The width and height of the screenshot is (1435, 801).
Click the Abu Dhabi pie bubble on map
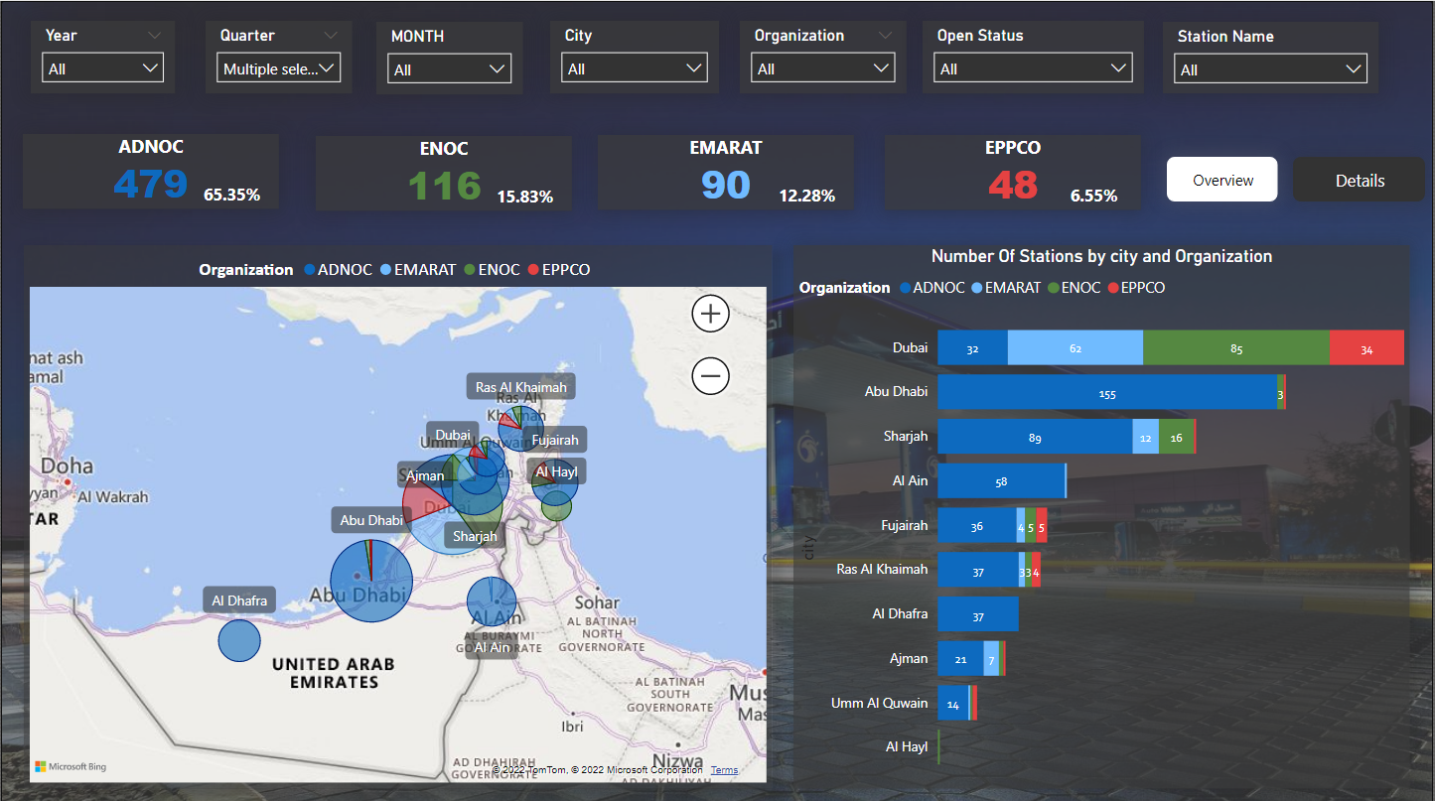point(371,581)
